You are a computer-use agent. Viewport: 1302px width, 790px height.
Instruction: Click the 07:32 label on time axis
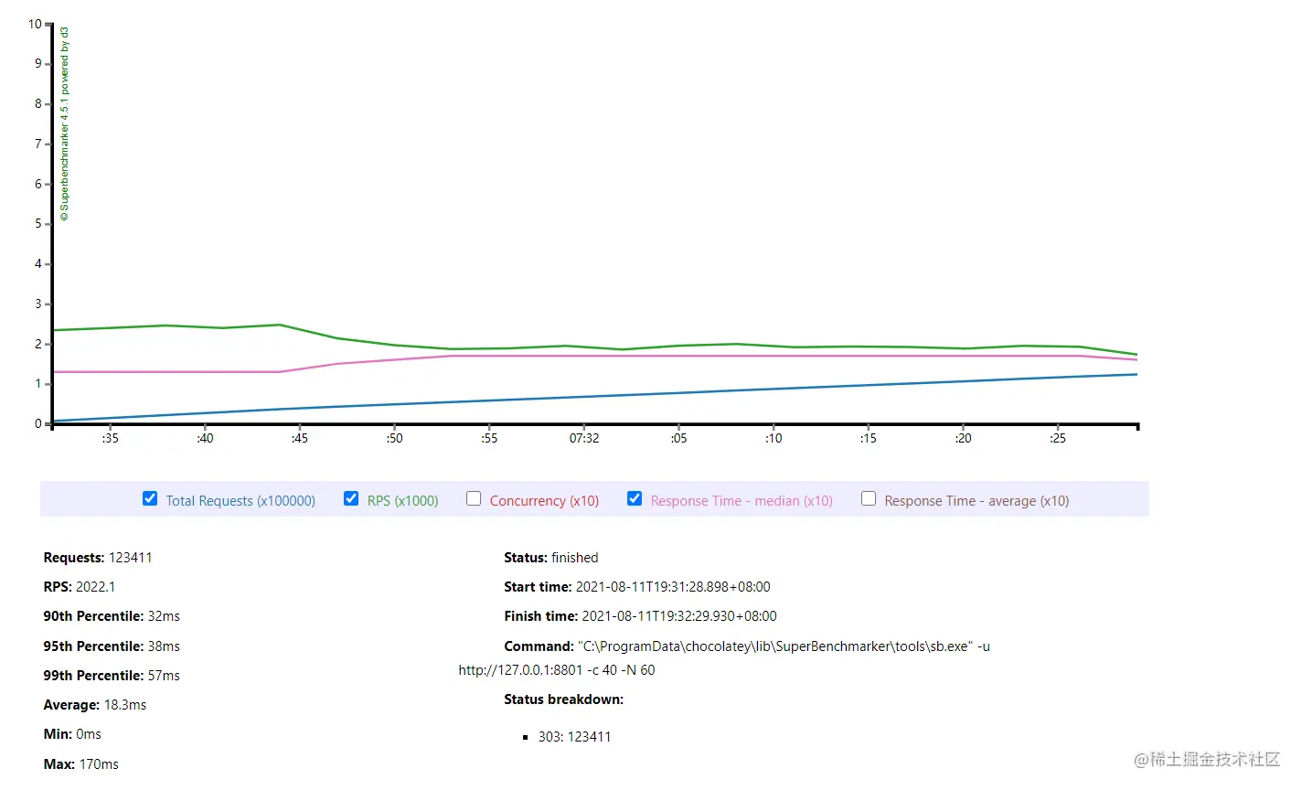pyautogui.click(x=584, y=438)
